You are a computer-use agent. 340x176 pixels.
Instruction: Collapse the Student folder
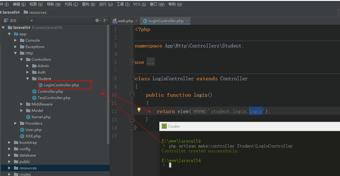click(28, 79)
